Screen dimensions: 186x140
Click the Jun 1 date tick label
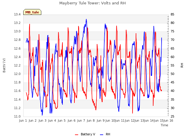[23, 120]
